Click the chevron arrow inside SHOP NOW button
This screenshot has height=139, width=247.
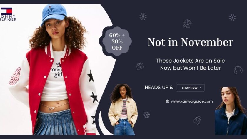[200, 88]
